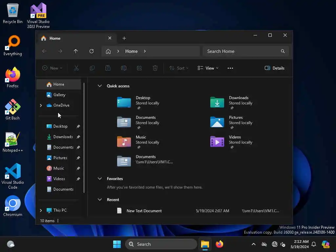
Task: Click the Delete trash icon in toolbar
Action: 155,68
